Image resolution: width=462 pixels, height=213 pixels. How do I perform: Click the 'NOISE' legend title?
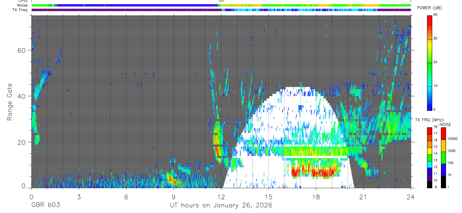tap(445, 124)
